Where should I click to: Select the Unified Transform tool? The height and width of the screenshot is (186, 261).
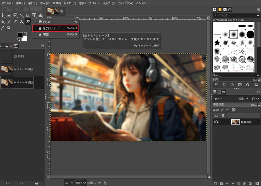[x=34, y=15]
